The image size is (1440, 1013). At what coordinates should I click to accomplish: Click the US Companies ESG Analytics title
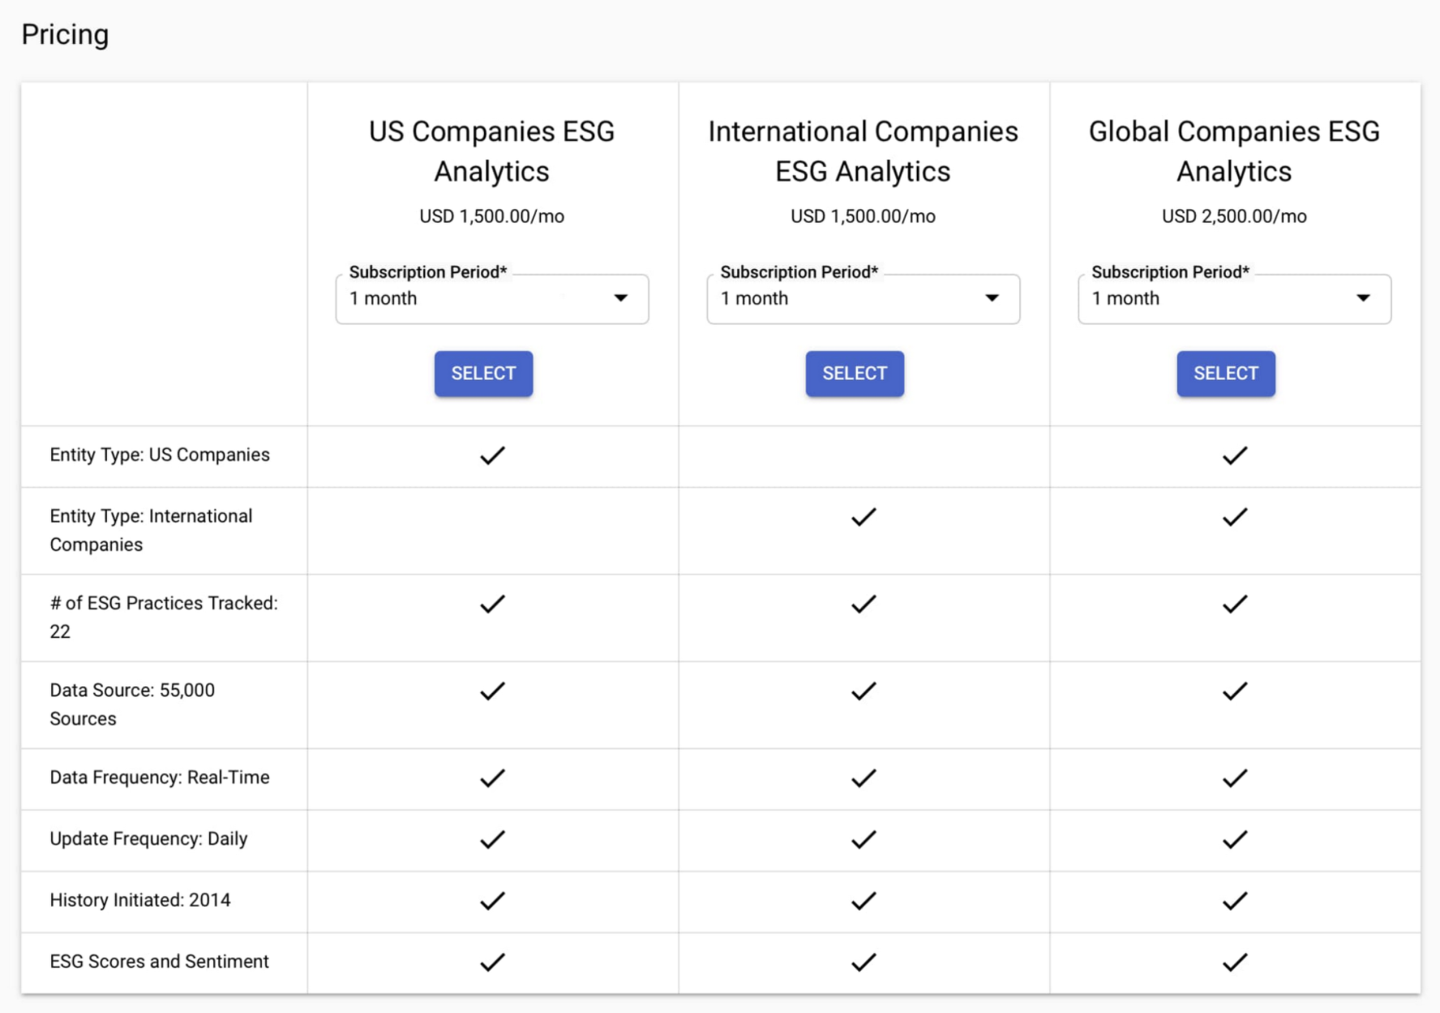click(x=491, y=152)
